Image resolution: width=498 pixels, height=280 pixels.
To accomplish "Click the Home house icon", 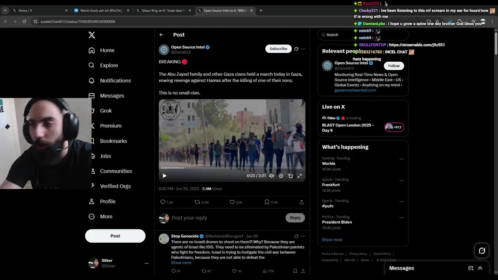I will click(x=92, y=50).
